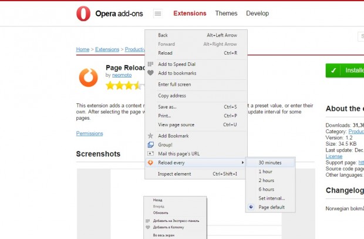Choose Save as... from the menu
Image resolution: width=364 pixels, height=239 pixels.
pyautogui.click(x=196, y=107)
